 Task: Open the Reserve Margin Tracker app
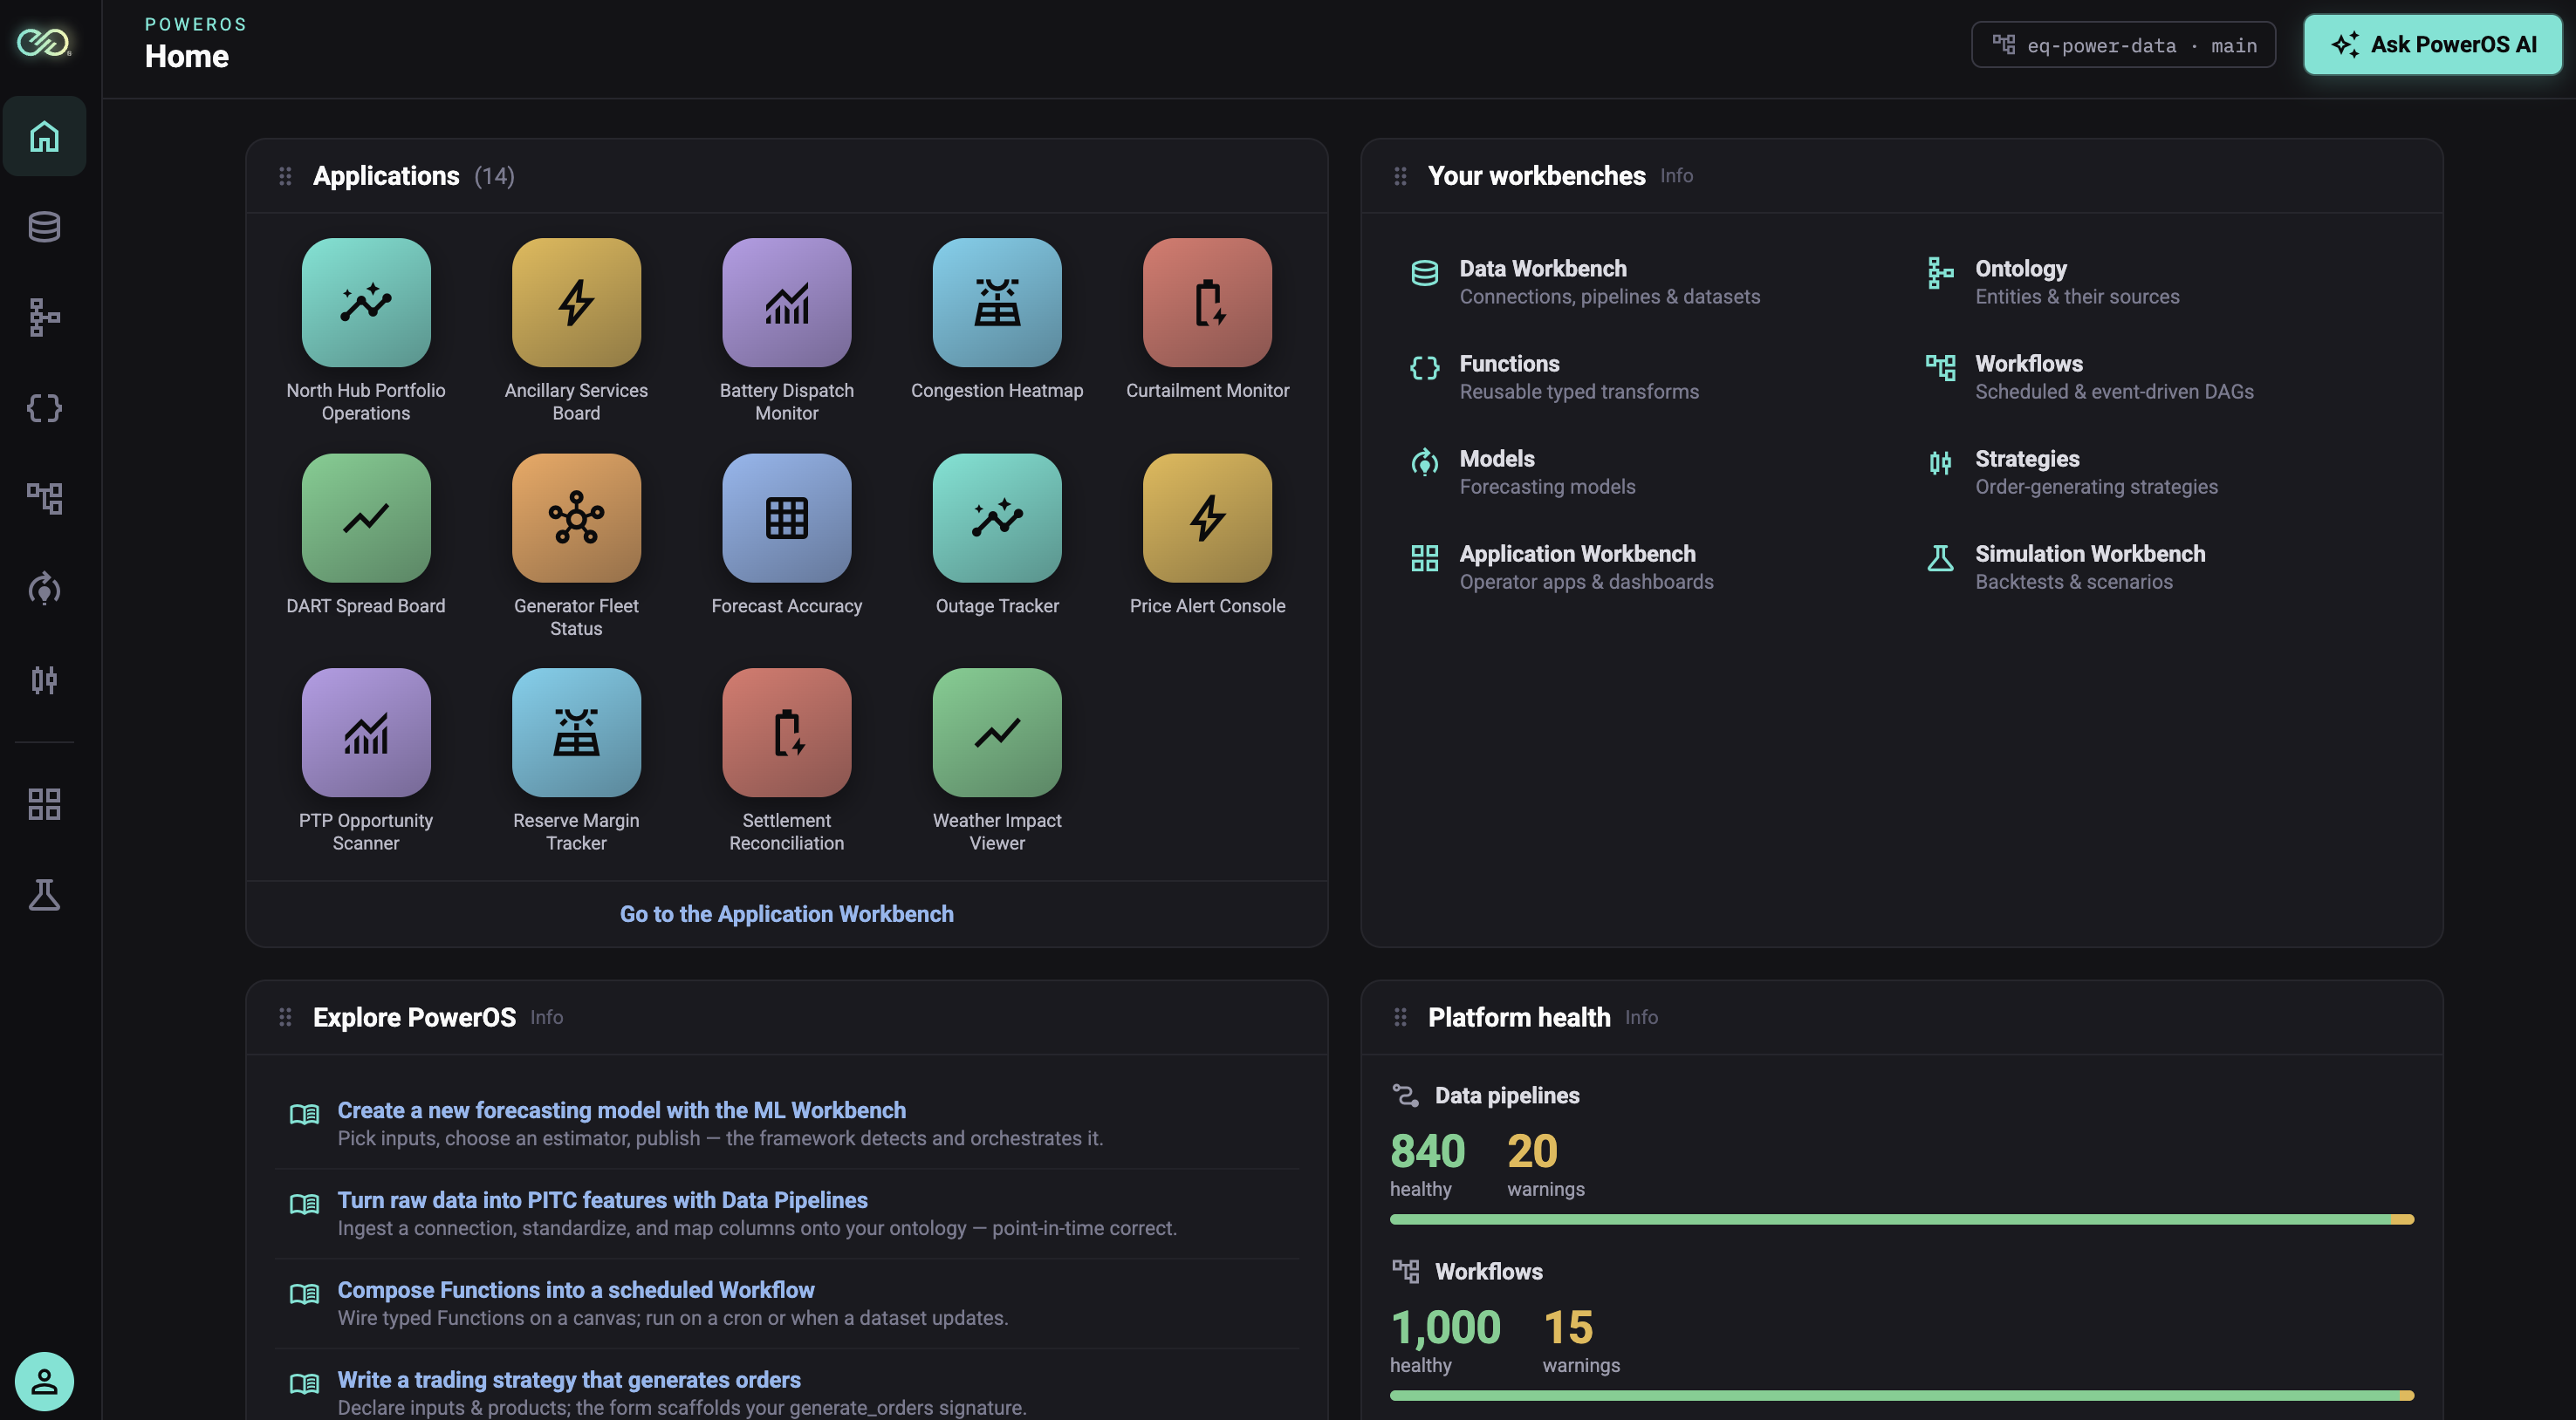coord(576,733)
